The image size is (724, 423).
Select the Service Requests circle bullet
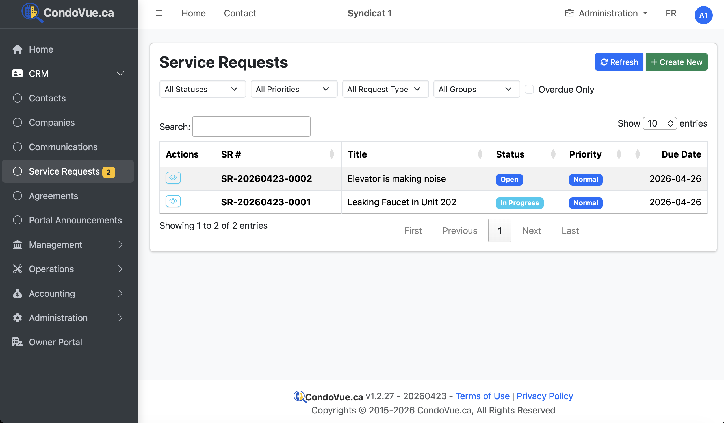pos(17,171)
